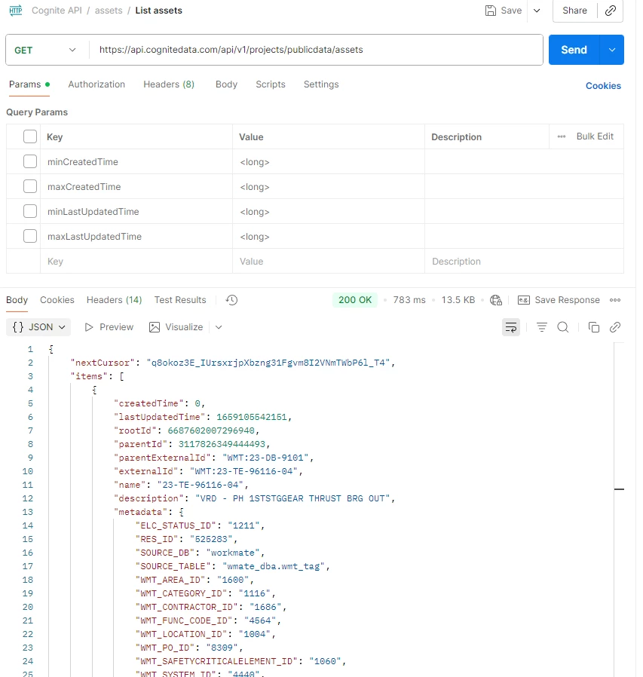Check the maxLastUpdatedTime parameter checkbox

pyautogui.click(x=30, y=237)
